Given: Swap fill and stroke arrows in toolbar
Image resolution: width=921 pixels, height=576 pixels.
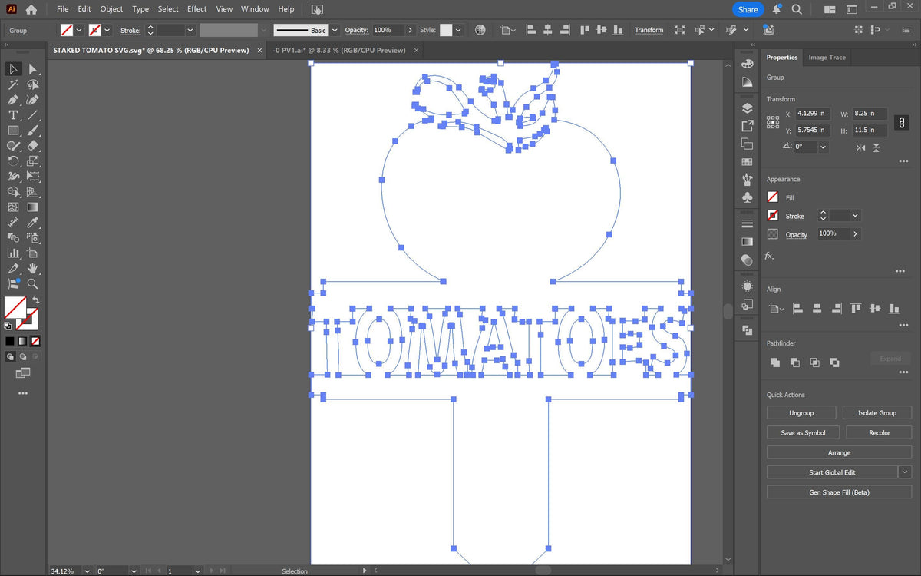Looking at the screenshot, I should pos(35,300).
